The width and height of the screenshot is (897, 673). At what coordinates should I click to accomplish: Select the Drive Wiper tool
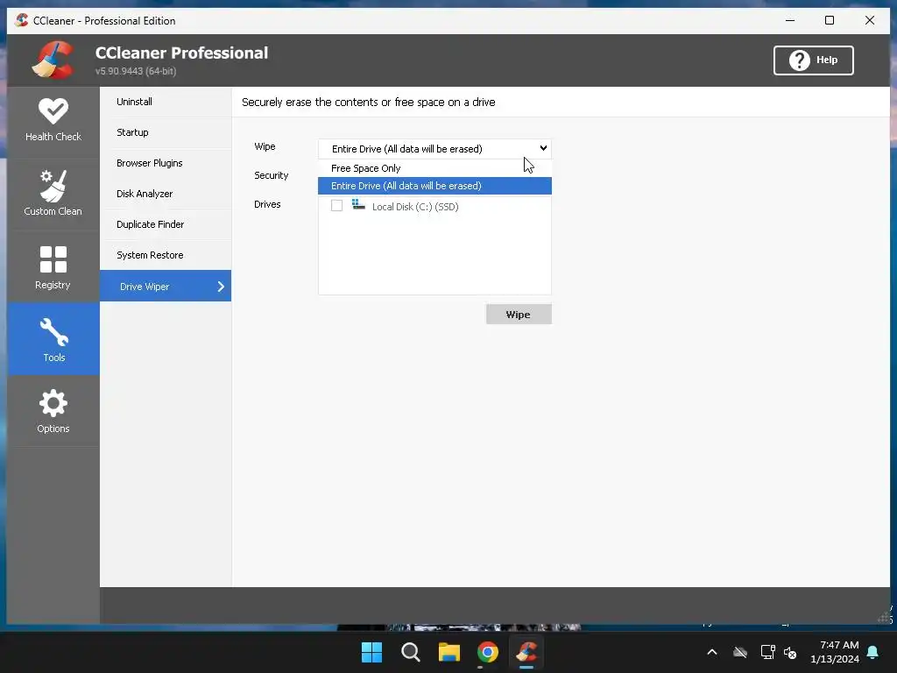click(x=166, y=287)
